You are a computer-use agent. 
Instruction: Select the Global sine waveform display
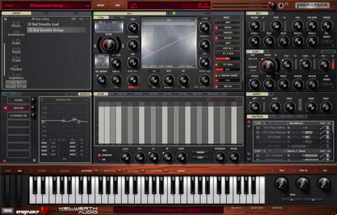click(102, 61)
